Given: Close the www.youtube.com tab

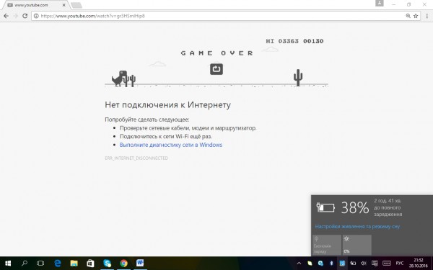Looking at the screenshot, I should [64, 5].
